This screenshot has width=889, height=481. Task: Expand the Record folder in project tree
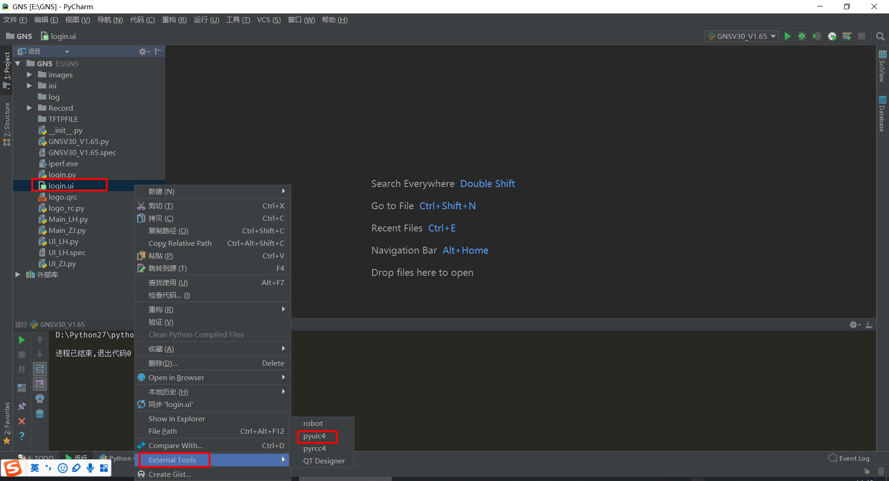(x=29, y=108)
